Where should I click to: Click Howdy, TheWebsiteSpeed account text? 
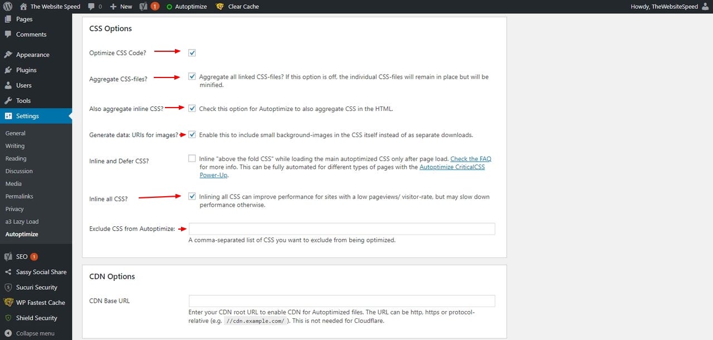tap(663, 7)
